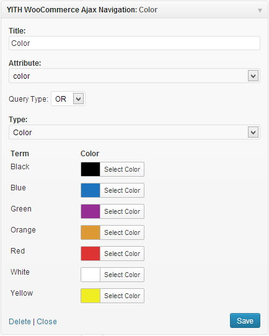269x336 pixels.
Task: Click the black color swatch for Black
Action: coord(90,169)
